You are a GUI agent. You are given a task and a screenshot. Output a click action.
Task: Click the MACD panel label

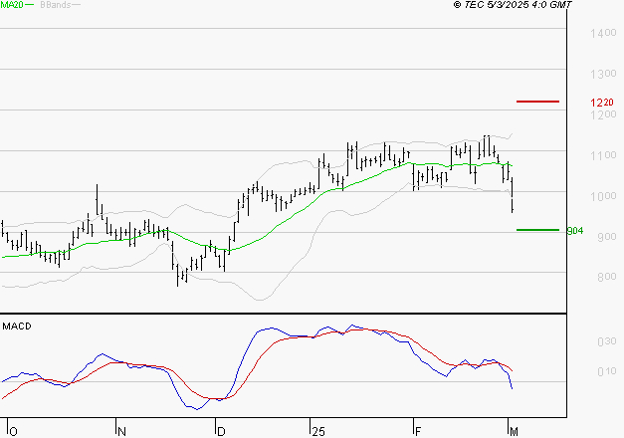tap(17, 327)
